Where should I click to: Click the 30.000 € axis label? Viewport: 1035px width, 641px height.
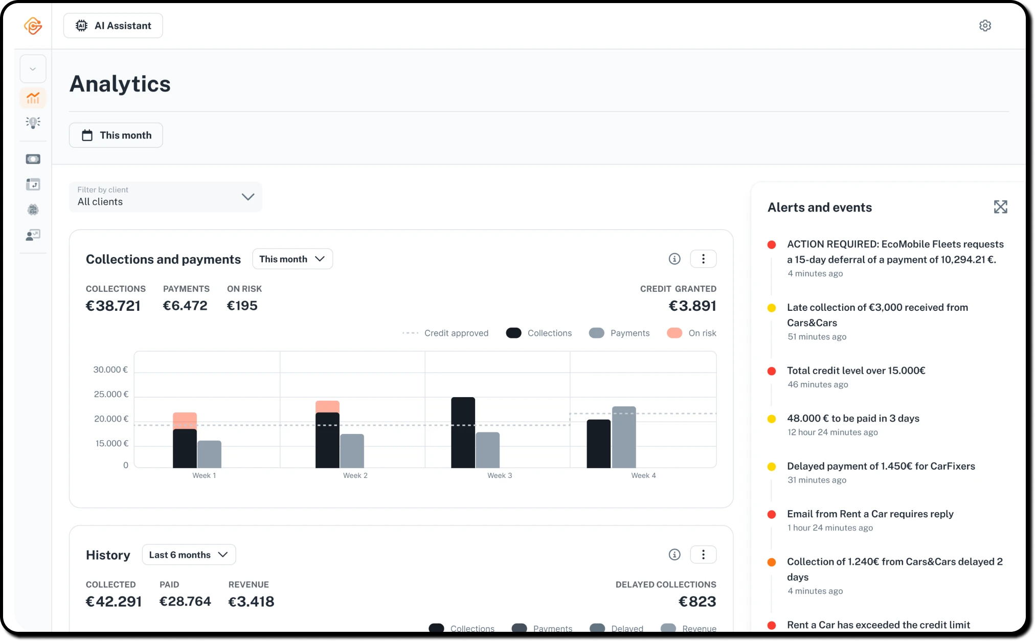110,370
